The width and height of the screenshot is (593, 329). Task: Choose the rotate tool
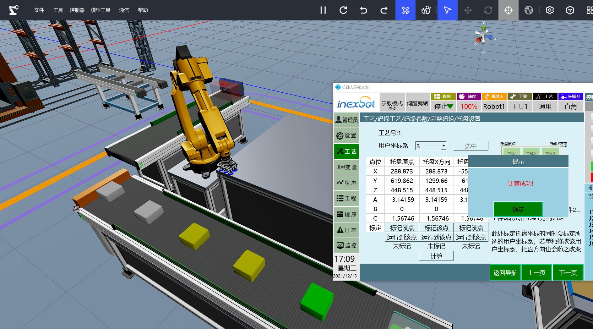[x=488, y=10]
